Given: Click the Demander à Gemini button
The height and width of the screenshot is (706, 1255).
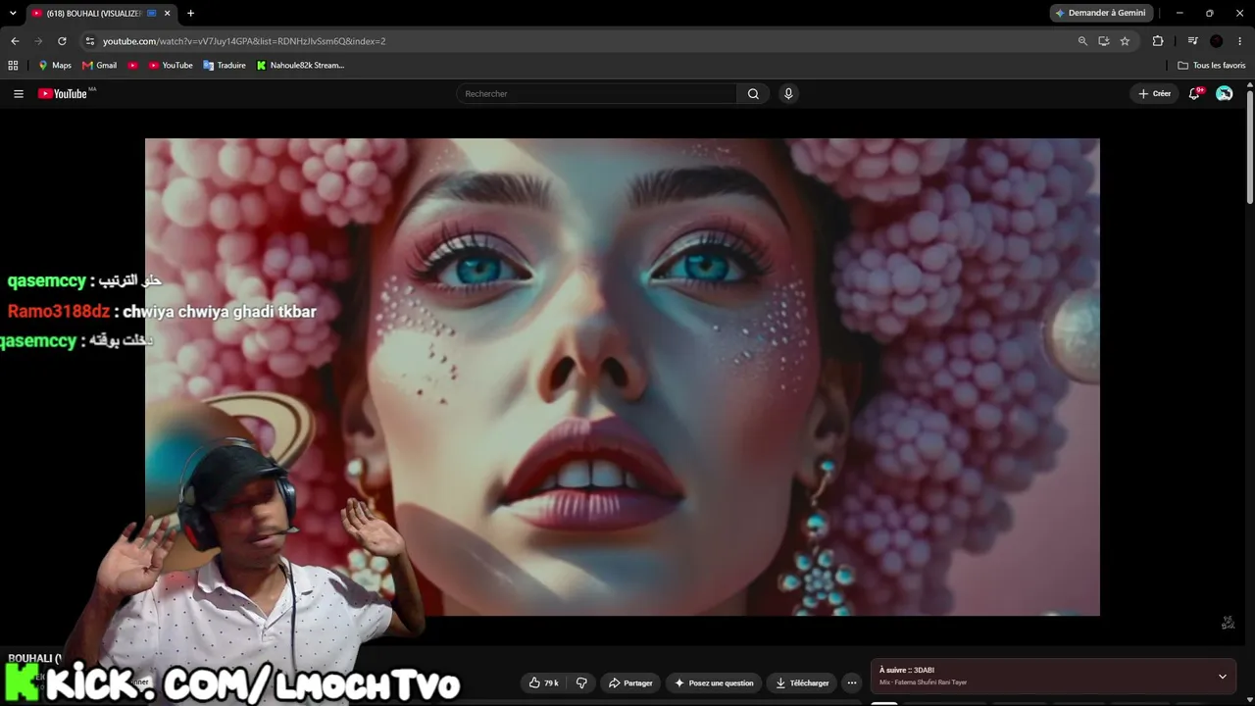Looking at the screenshot, I should point(1100,13).
